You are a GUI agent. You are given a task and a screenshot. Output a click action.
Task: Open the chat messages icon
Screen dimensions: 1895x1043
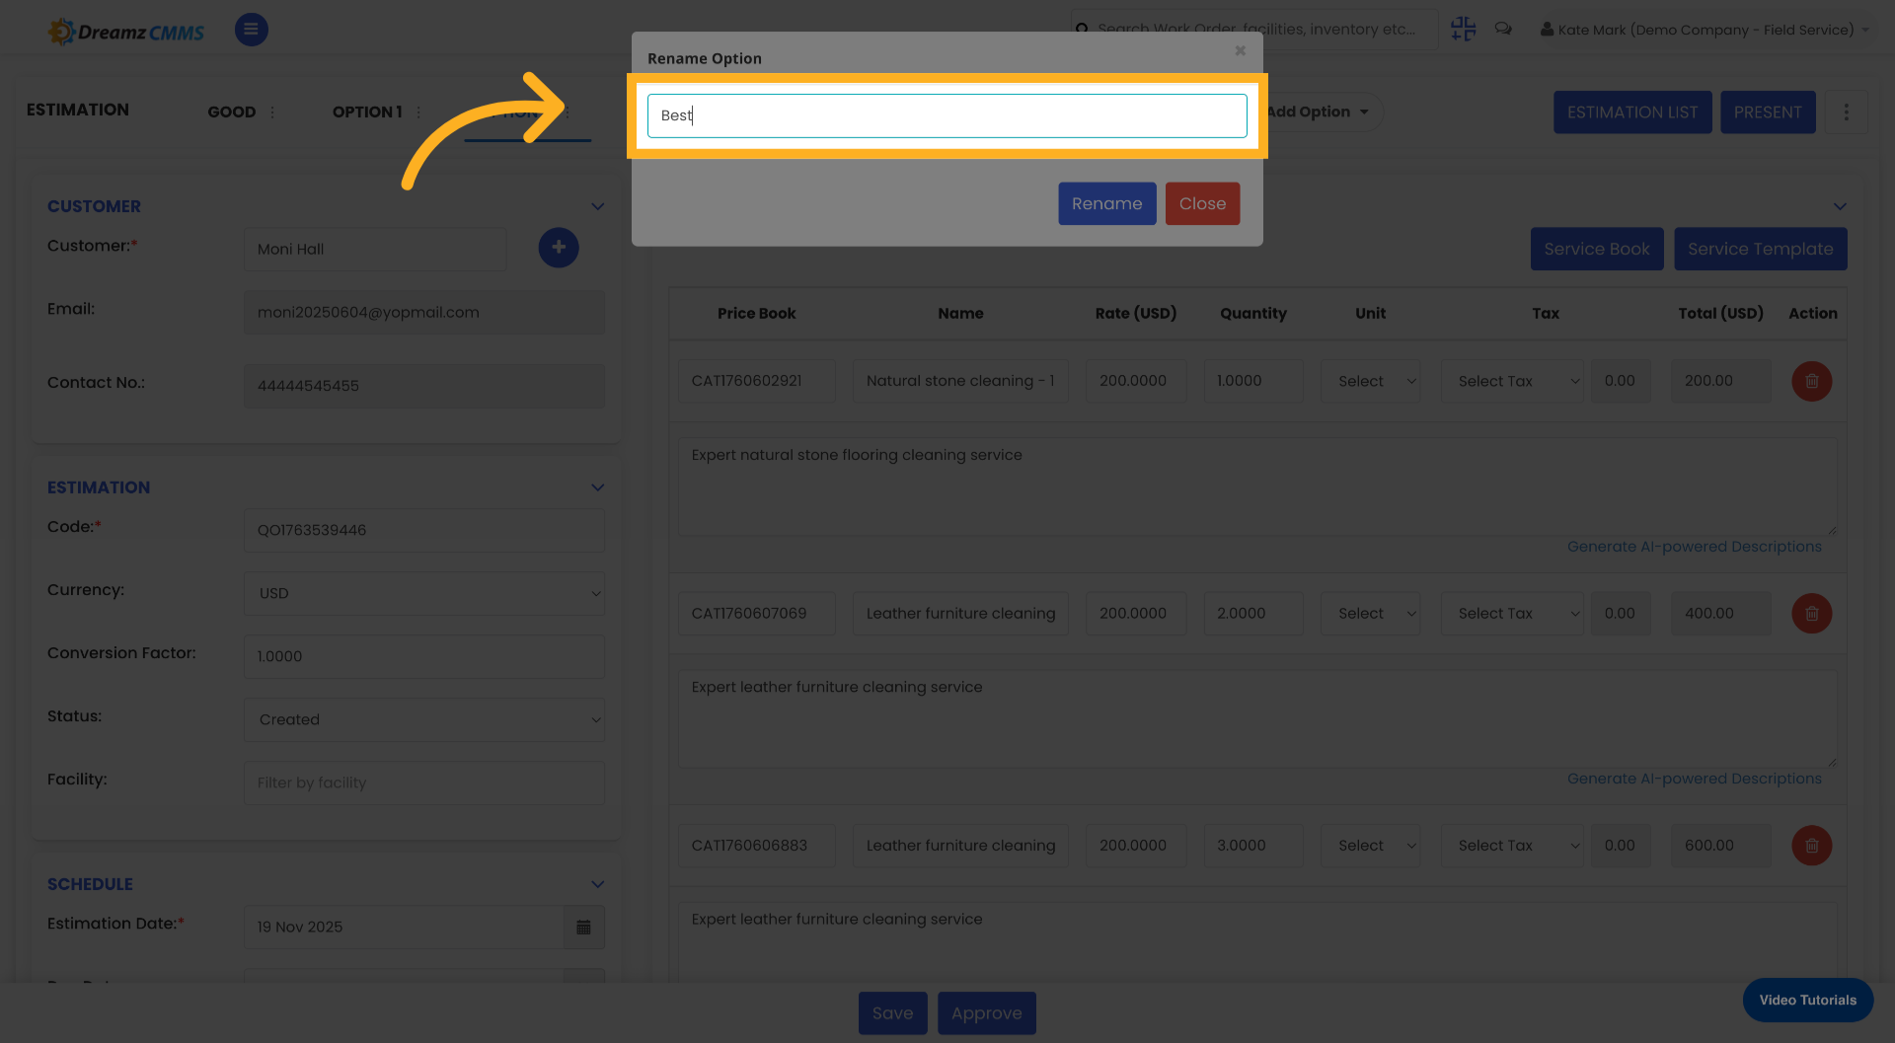(x=1503, y=29)
